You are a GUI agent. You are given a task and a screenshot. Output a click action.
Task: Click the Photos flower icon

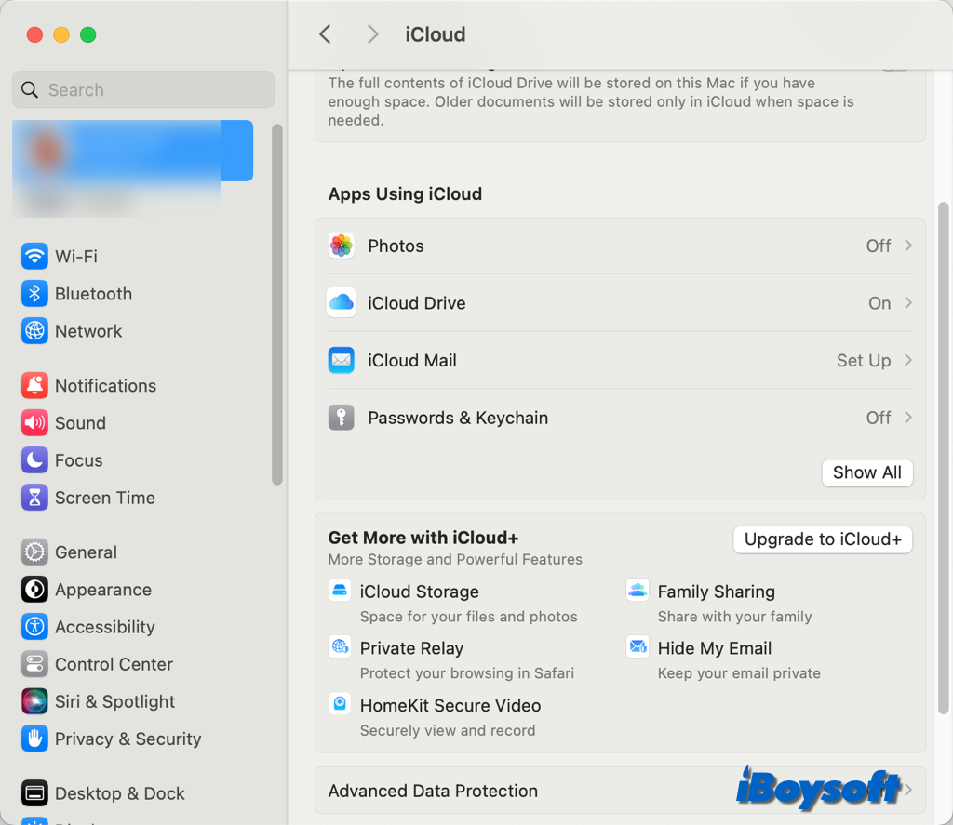point(341,246)
